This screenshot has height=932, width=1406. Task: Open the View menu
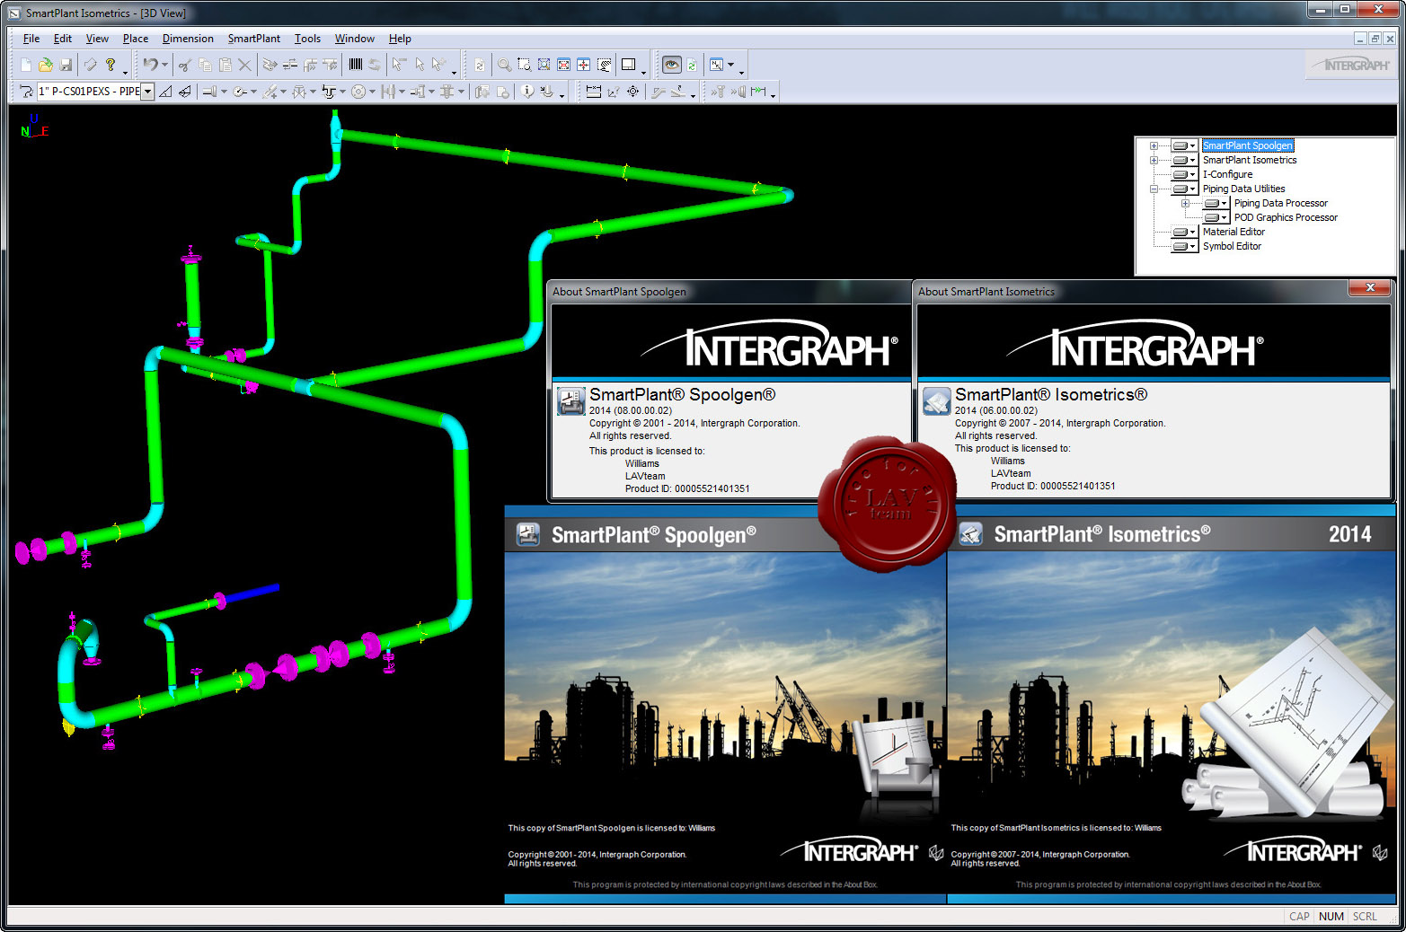click(x=97, y=39)
